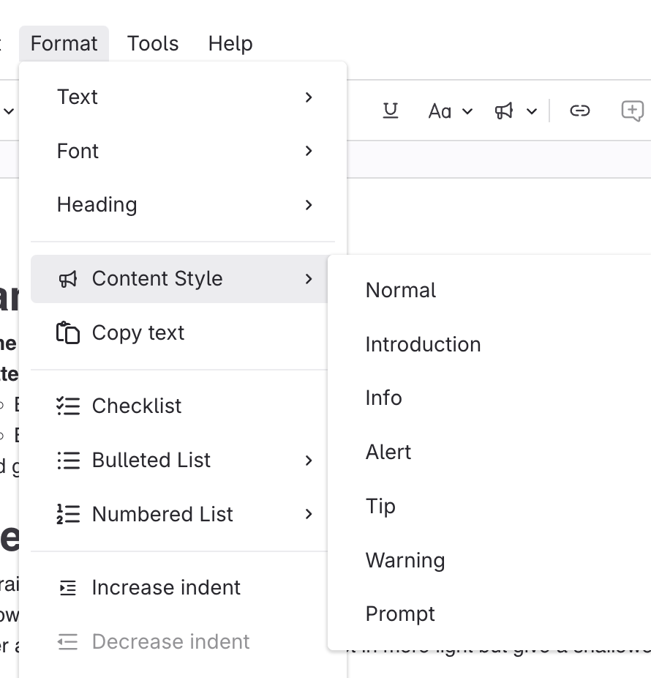Screen dimensions: 651x678
Task: Open the Help menu
Action: (x=230, y=43)
